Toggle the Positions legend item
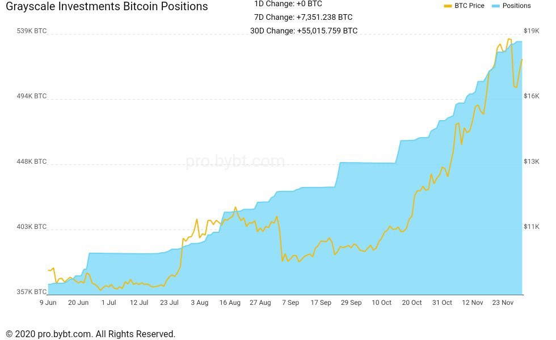 pos(516,6)
